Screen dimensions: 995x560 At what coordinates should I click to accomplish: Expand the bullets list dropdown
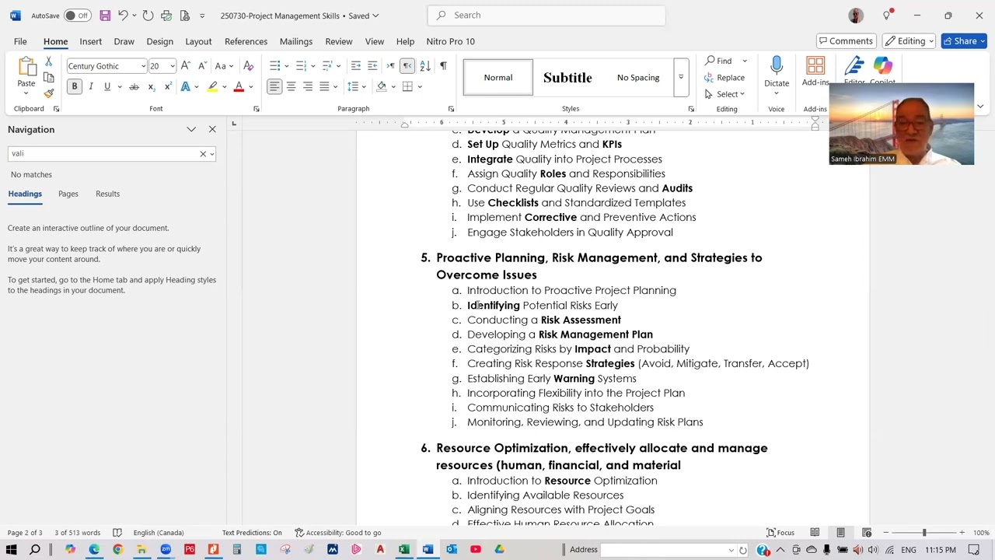(287, 66)
